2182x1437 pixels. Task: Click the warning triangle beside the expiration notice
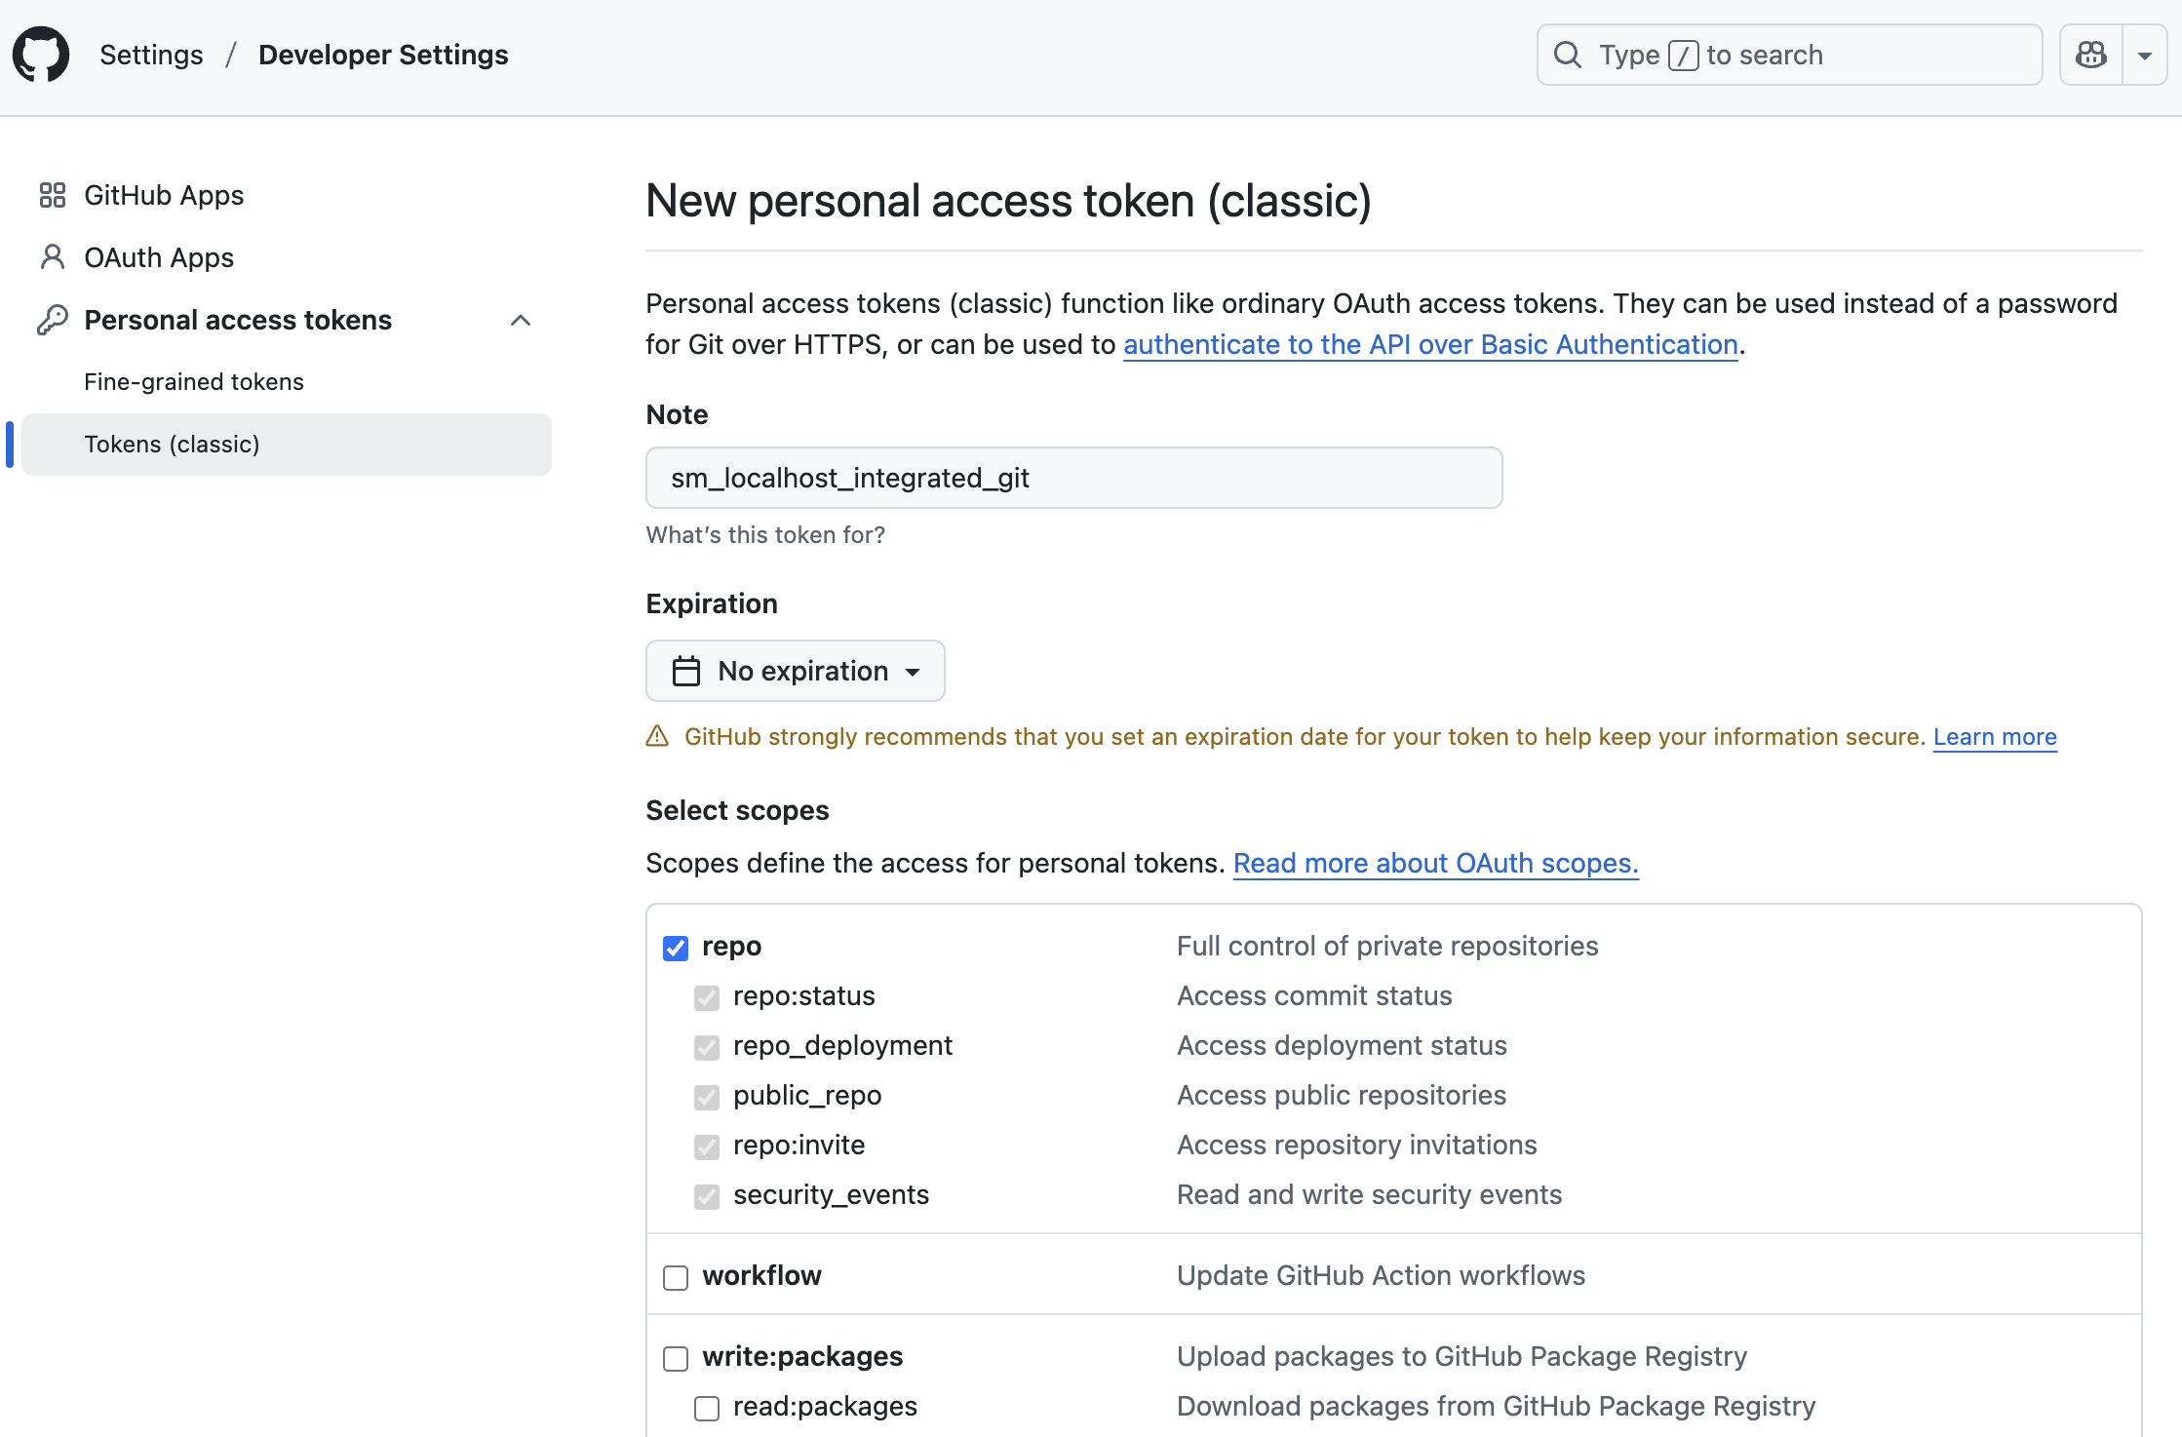click(658, 737)
